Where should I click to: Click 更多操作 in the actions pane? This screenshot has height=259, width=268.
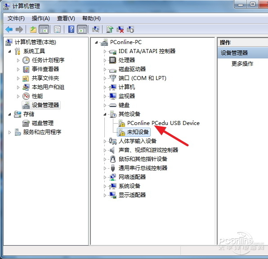242,63
